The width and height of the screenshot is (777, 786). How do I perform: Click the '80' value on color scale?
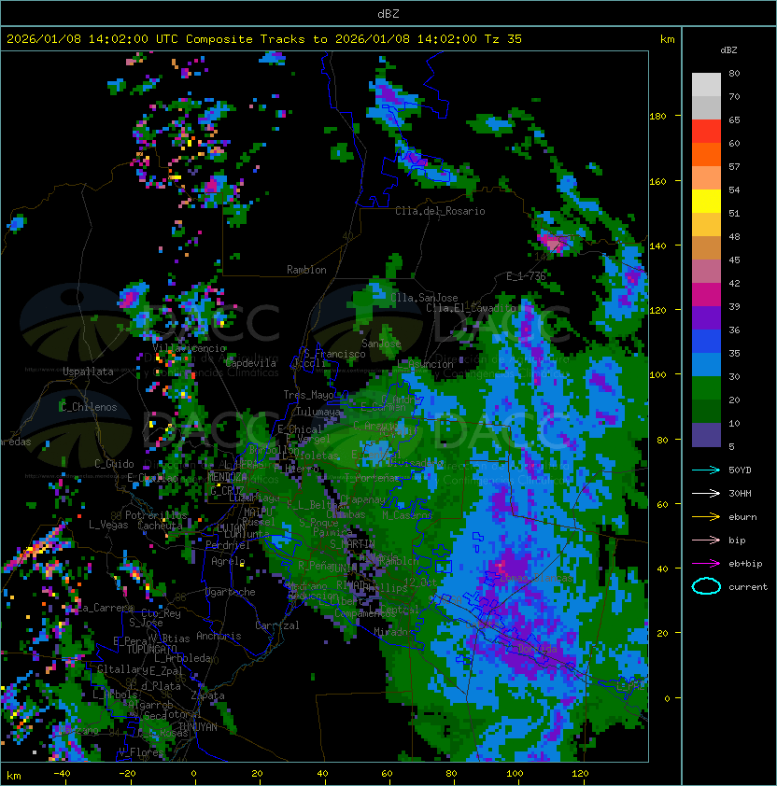(x=734, y=73)
